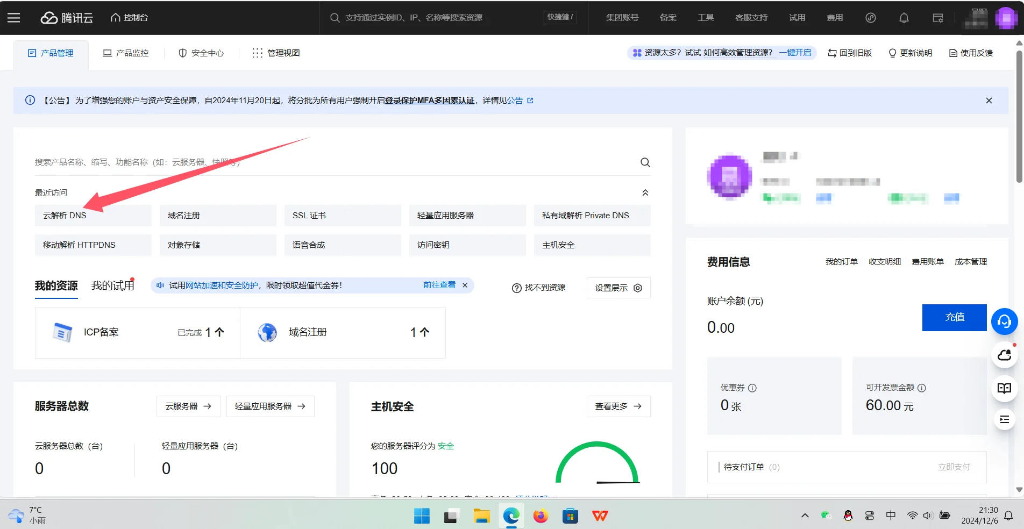Image resolution: width=1024 pixels, height=529 pixels.
Task: Open the floating documentation book icon
Action: tap(1004, 388)
